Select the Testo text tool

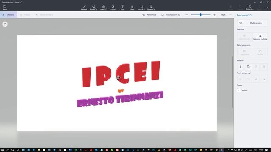[x=122, y=8]
